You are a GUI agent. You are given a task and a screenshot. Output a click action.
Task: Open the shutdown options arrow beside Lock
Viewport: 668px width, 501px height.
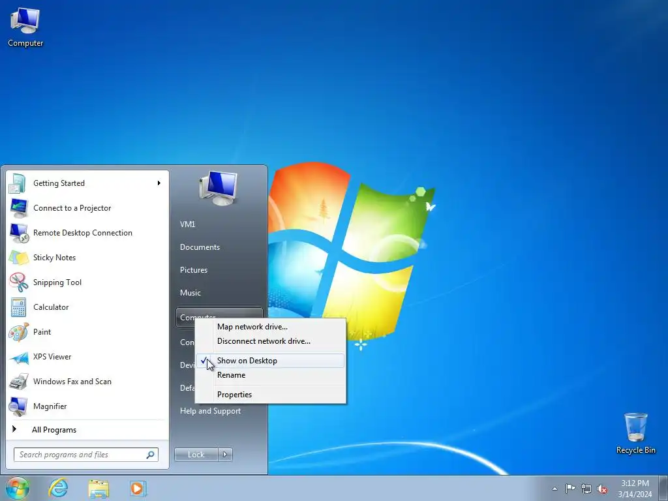225,455
